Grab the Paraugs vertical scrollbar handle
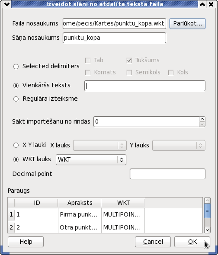The height and width of the screenshot is (255, 218). [x=207, y=210]
